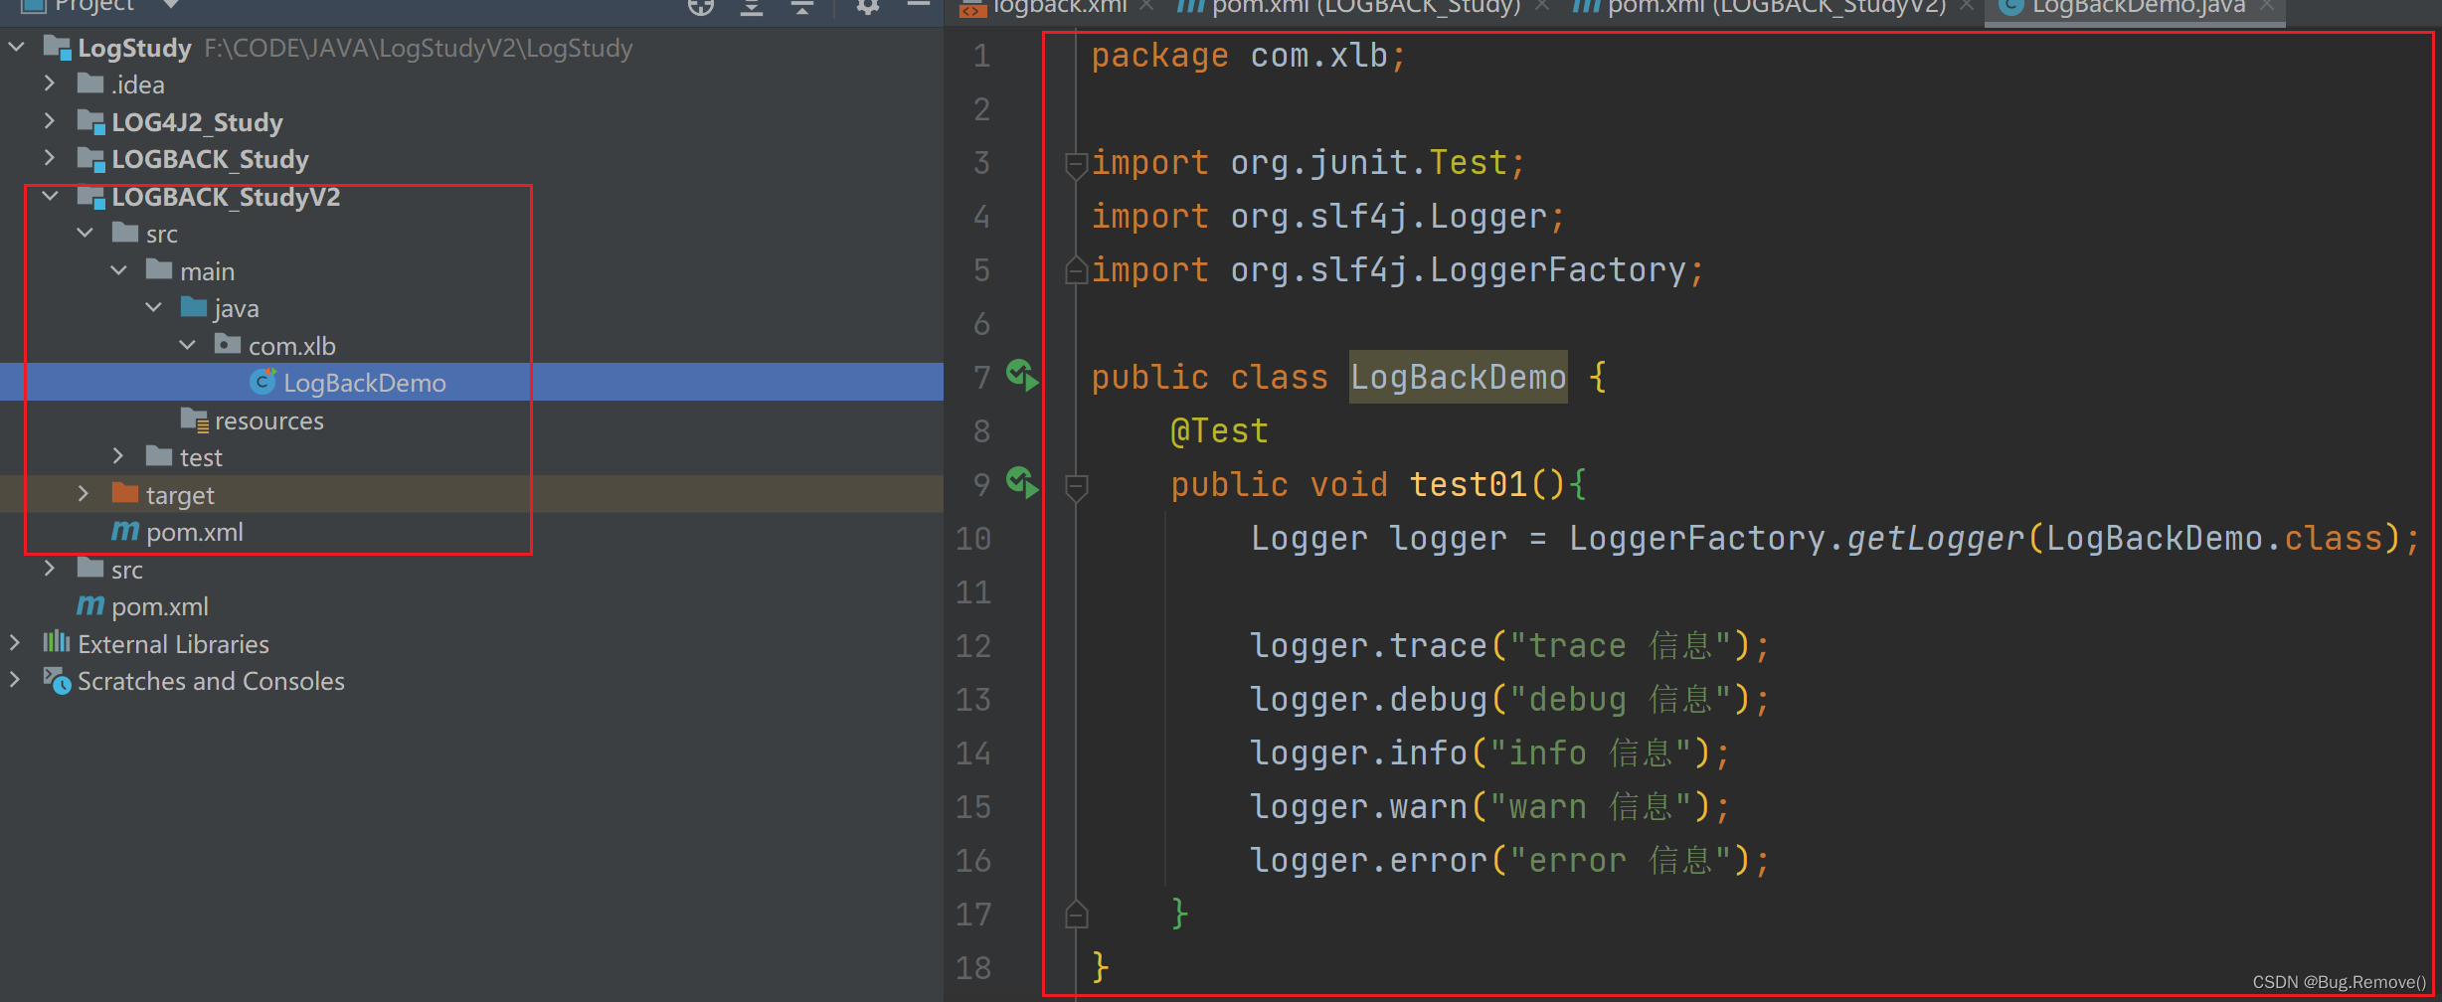Expand all nodes with the expand-all toolbar icon
This screenshot has width=2442, height=1002.
click(x=752, y=9)
